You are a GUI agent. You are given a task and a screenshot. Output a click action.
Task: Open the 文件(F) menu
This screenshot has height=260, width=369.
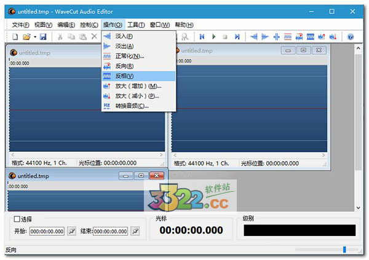20,25
